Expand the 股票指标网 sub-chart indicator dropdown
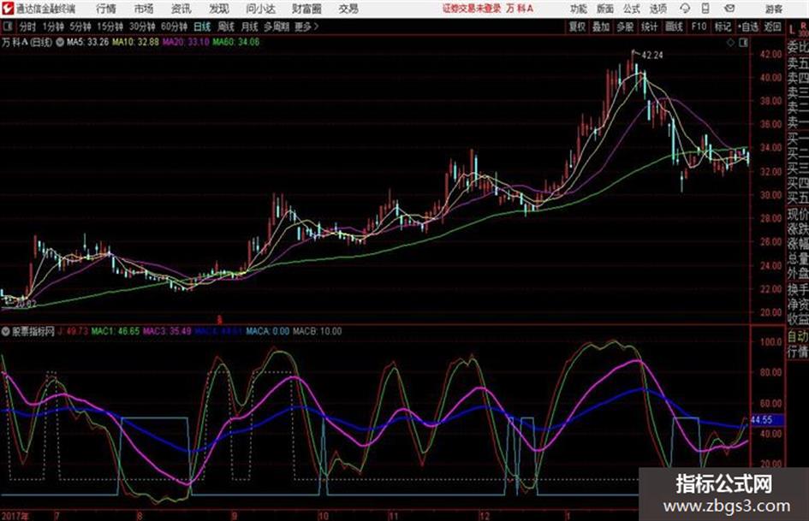Screen dimensions: 809x521 [6, 332]
